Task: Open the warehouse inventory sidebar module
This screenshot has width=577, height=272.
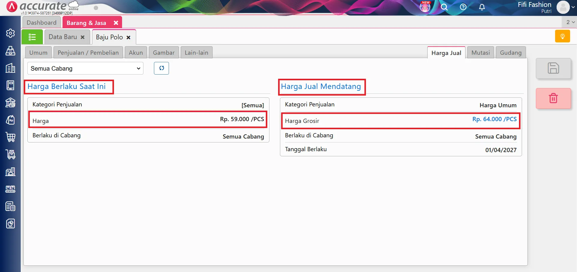Action: point(11,172)
